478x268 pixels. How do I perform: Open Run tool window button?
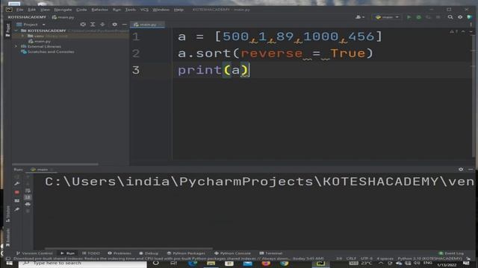[67, 253]
